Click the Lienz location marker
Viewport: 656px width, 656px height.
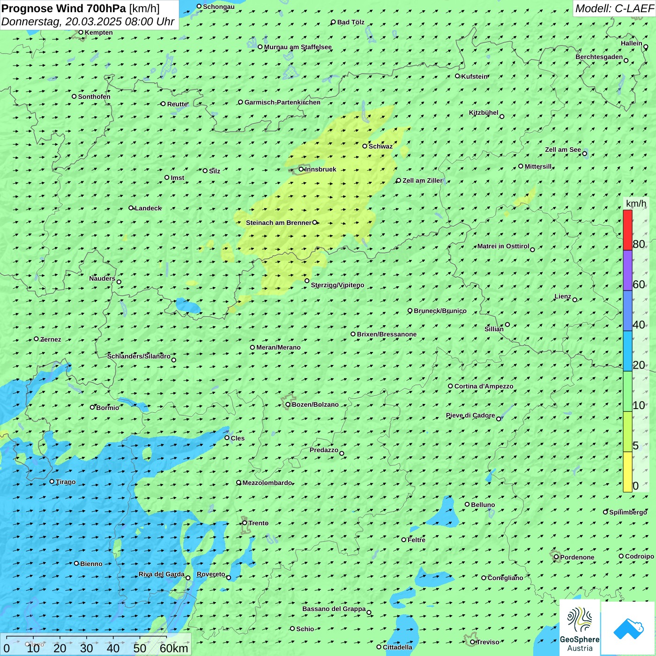click(x=575, y=300)
